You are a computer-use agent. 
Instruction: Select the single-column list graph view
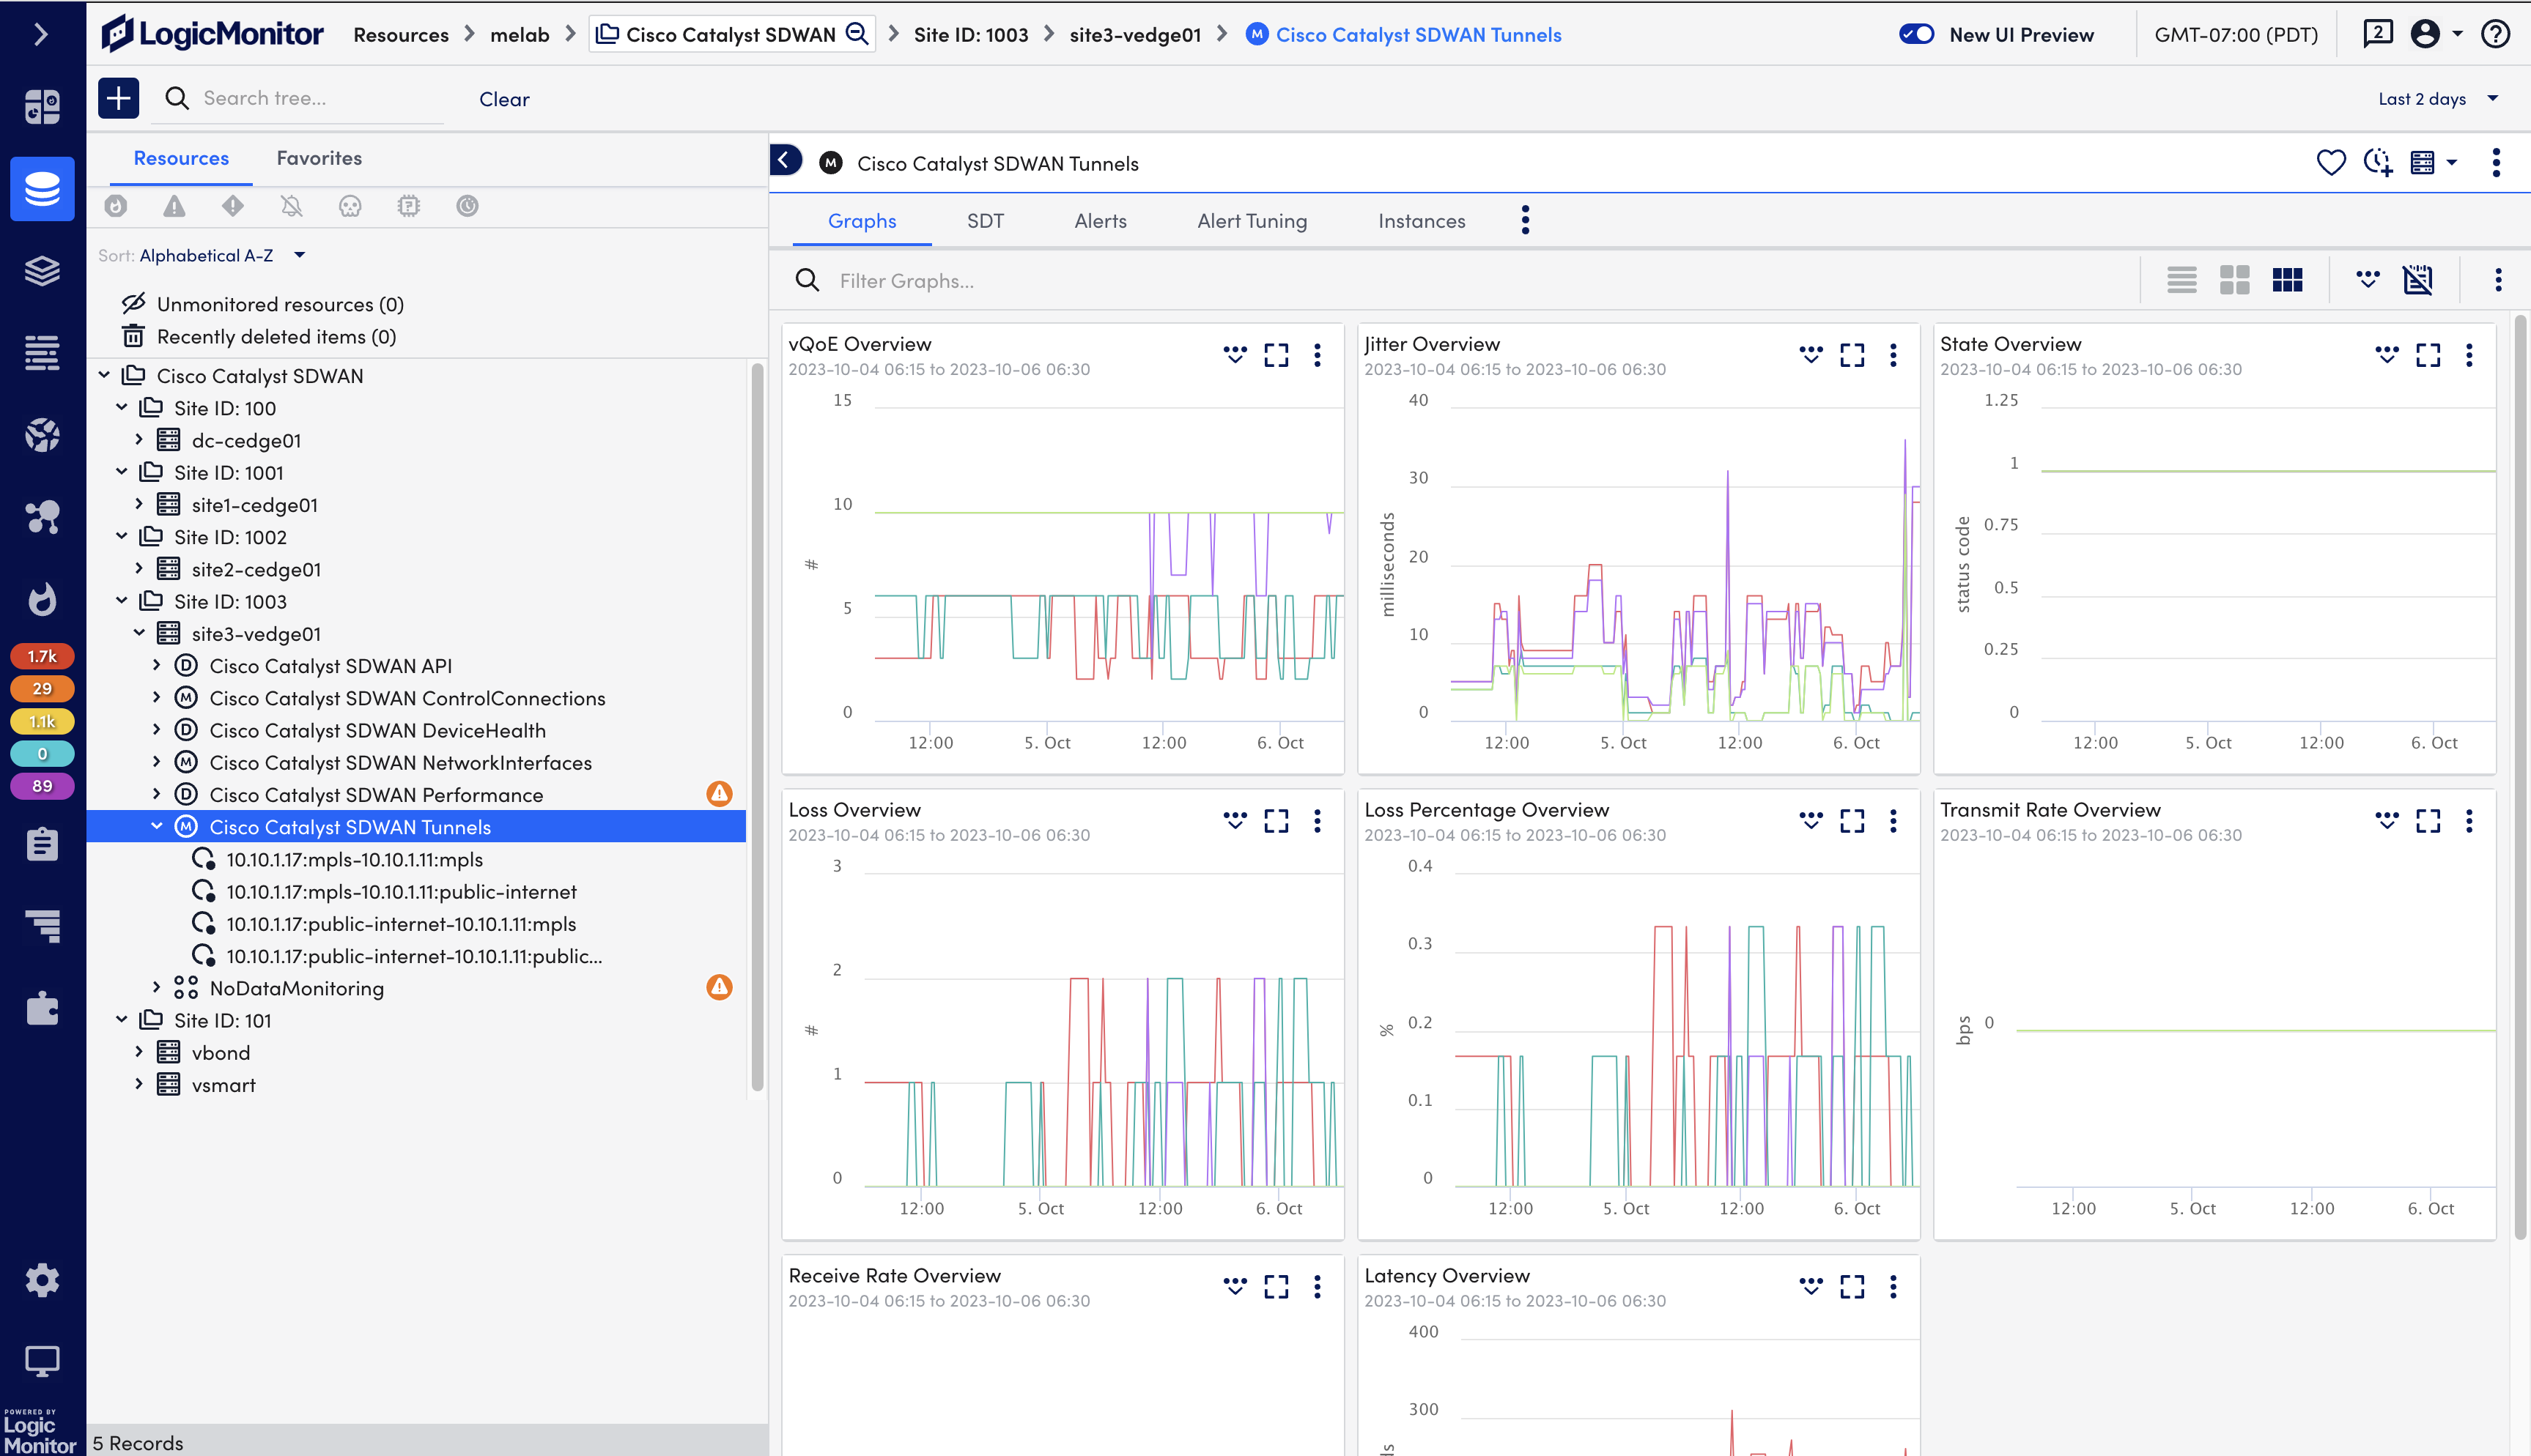(x=2182, y=280)
